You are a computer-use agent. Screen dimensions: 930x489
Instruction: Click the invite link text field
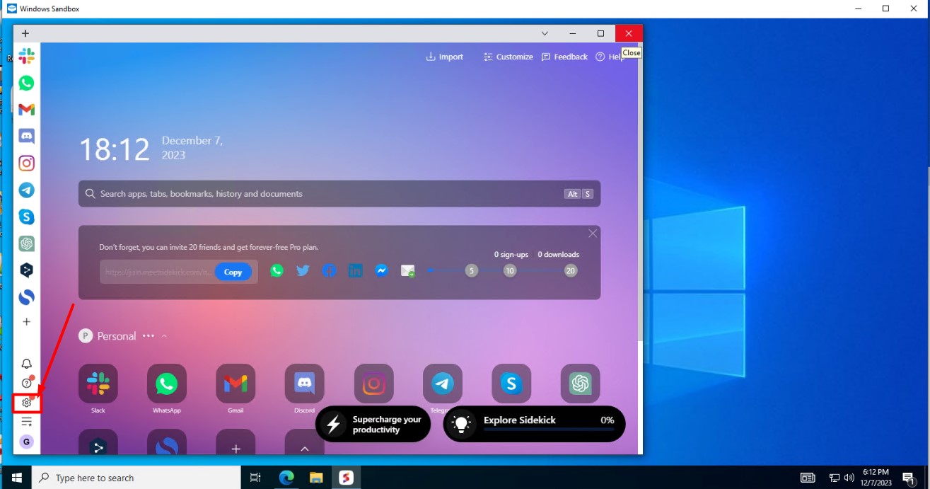click(x=157, y=272)
